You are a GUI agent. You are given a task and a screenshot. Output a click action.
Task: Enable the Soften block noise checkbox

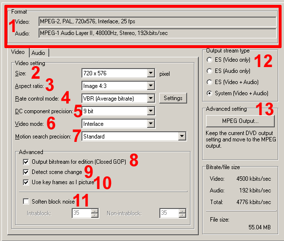[x=26, y=201]
